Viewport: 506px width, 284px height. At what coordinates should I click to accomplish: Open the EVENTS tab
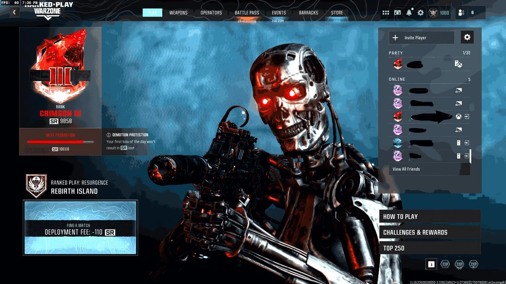point(279,13)
